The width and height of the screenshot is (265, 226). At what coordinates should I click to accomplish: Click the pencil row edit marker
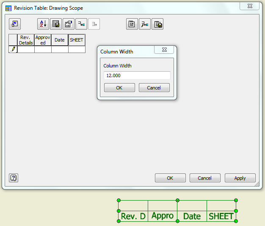13,49
